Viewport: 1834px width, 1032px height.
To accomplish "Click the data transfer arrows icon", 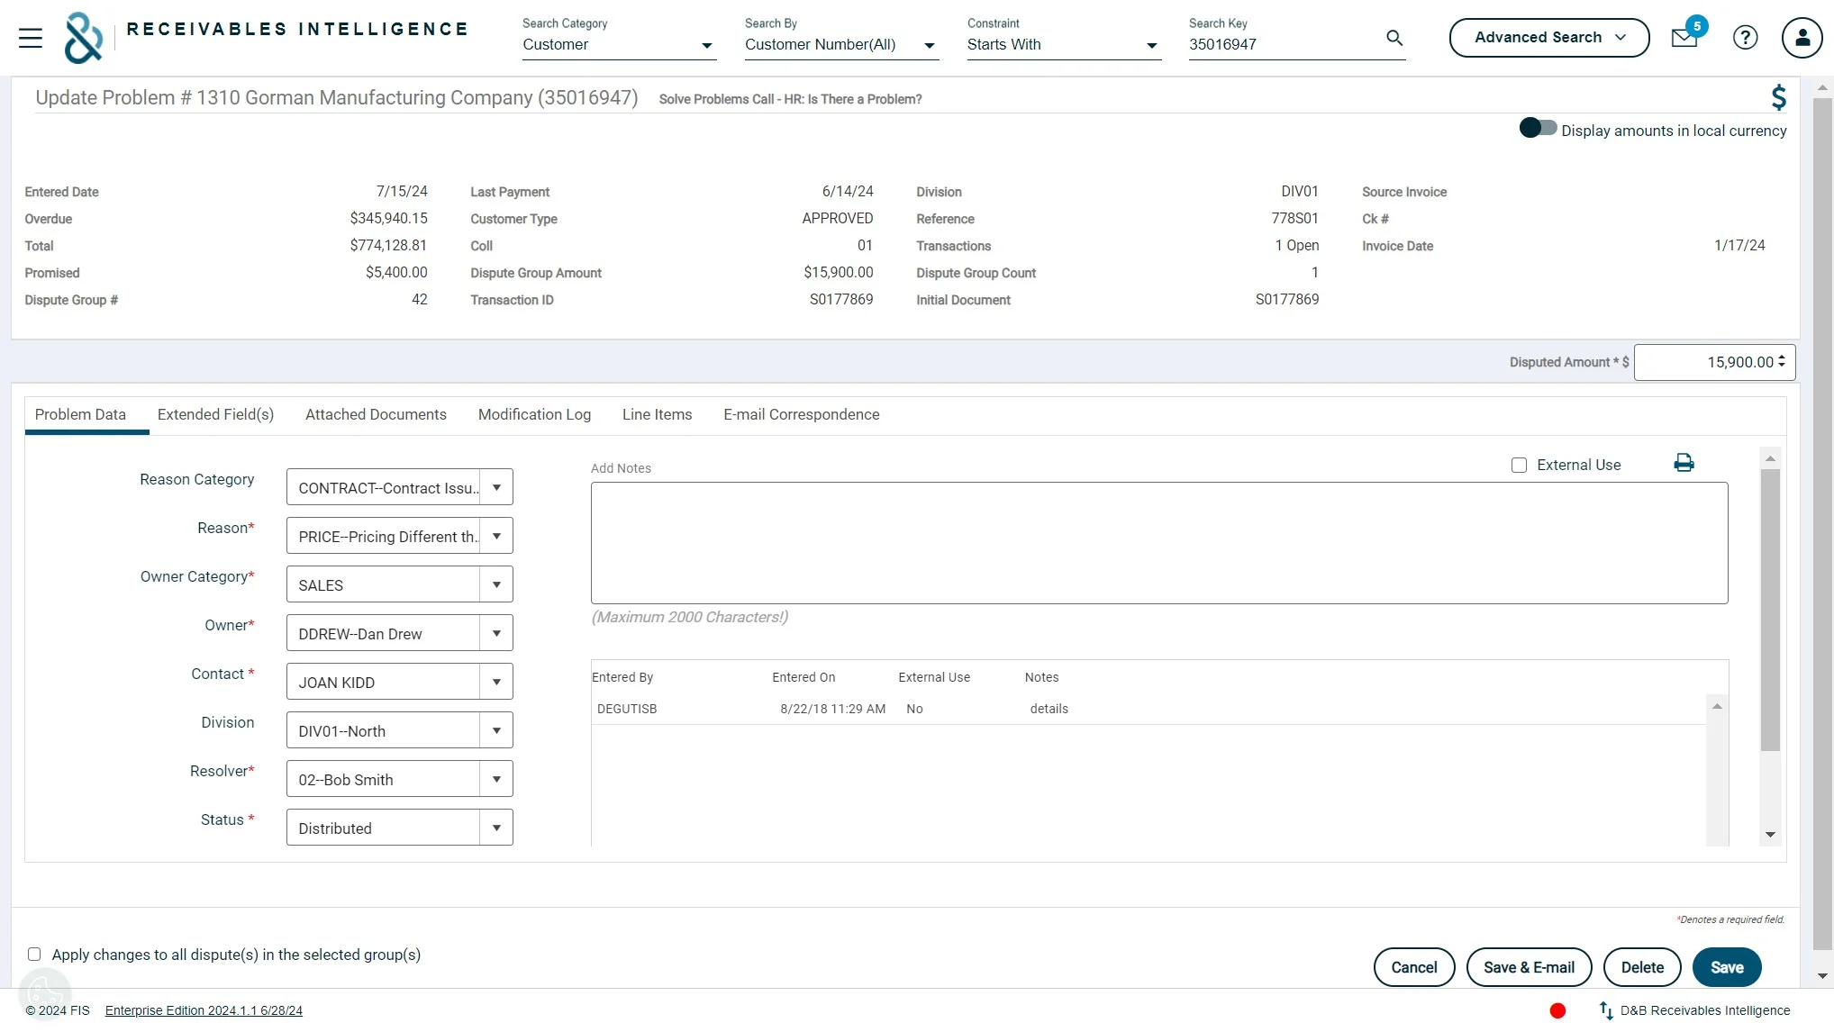I will pos(1605,1010).
